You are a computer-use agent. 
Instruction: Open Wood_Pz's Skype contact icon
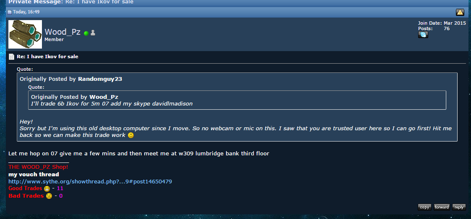click(423, 35)
